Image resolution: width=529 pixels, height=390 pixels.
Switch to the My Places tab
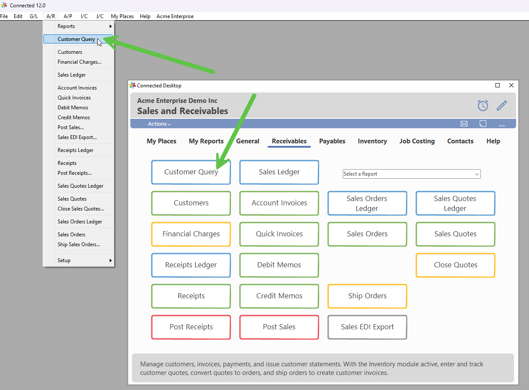coord(162,141)
